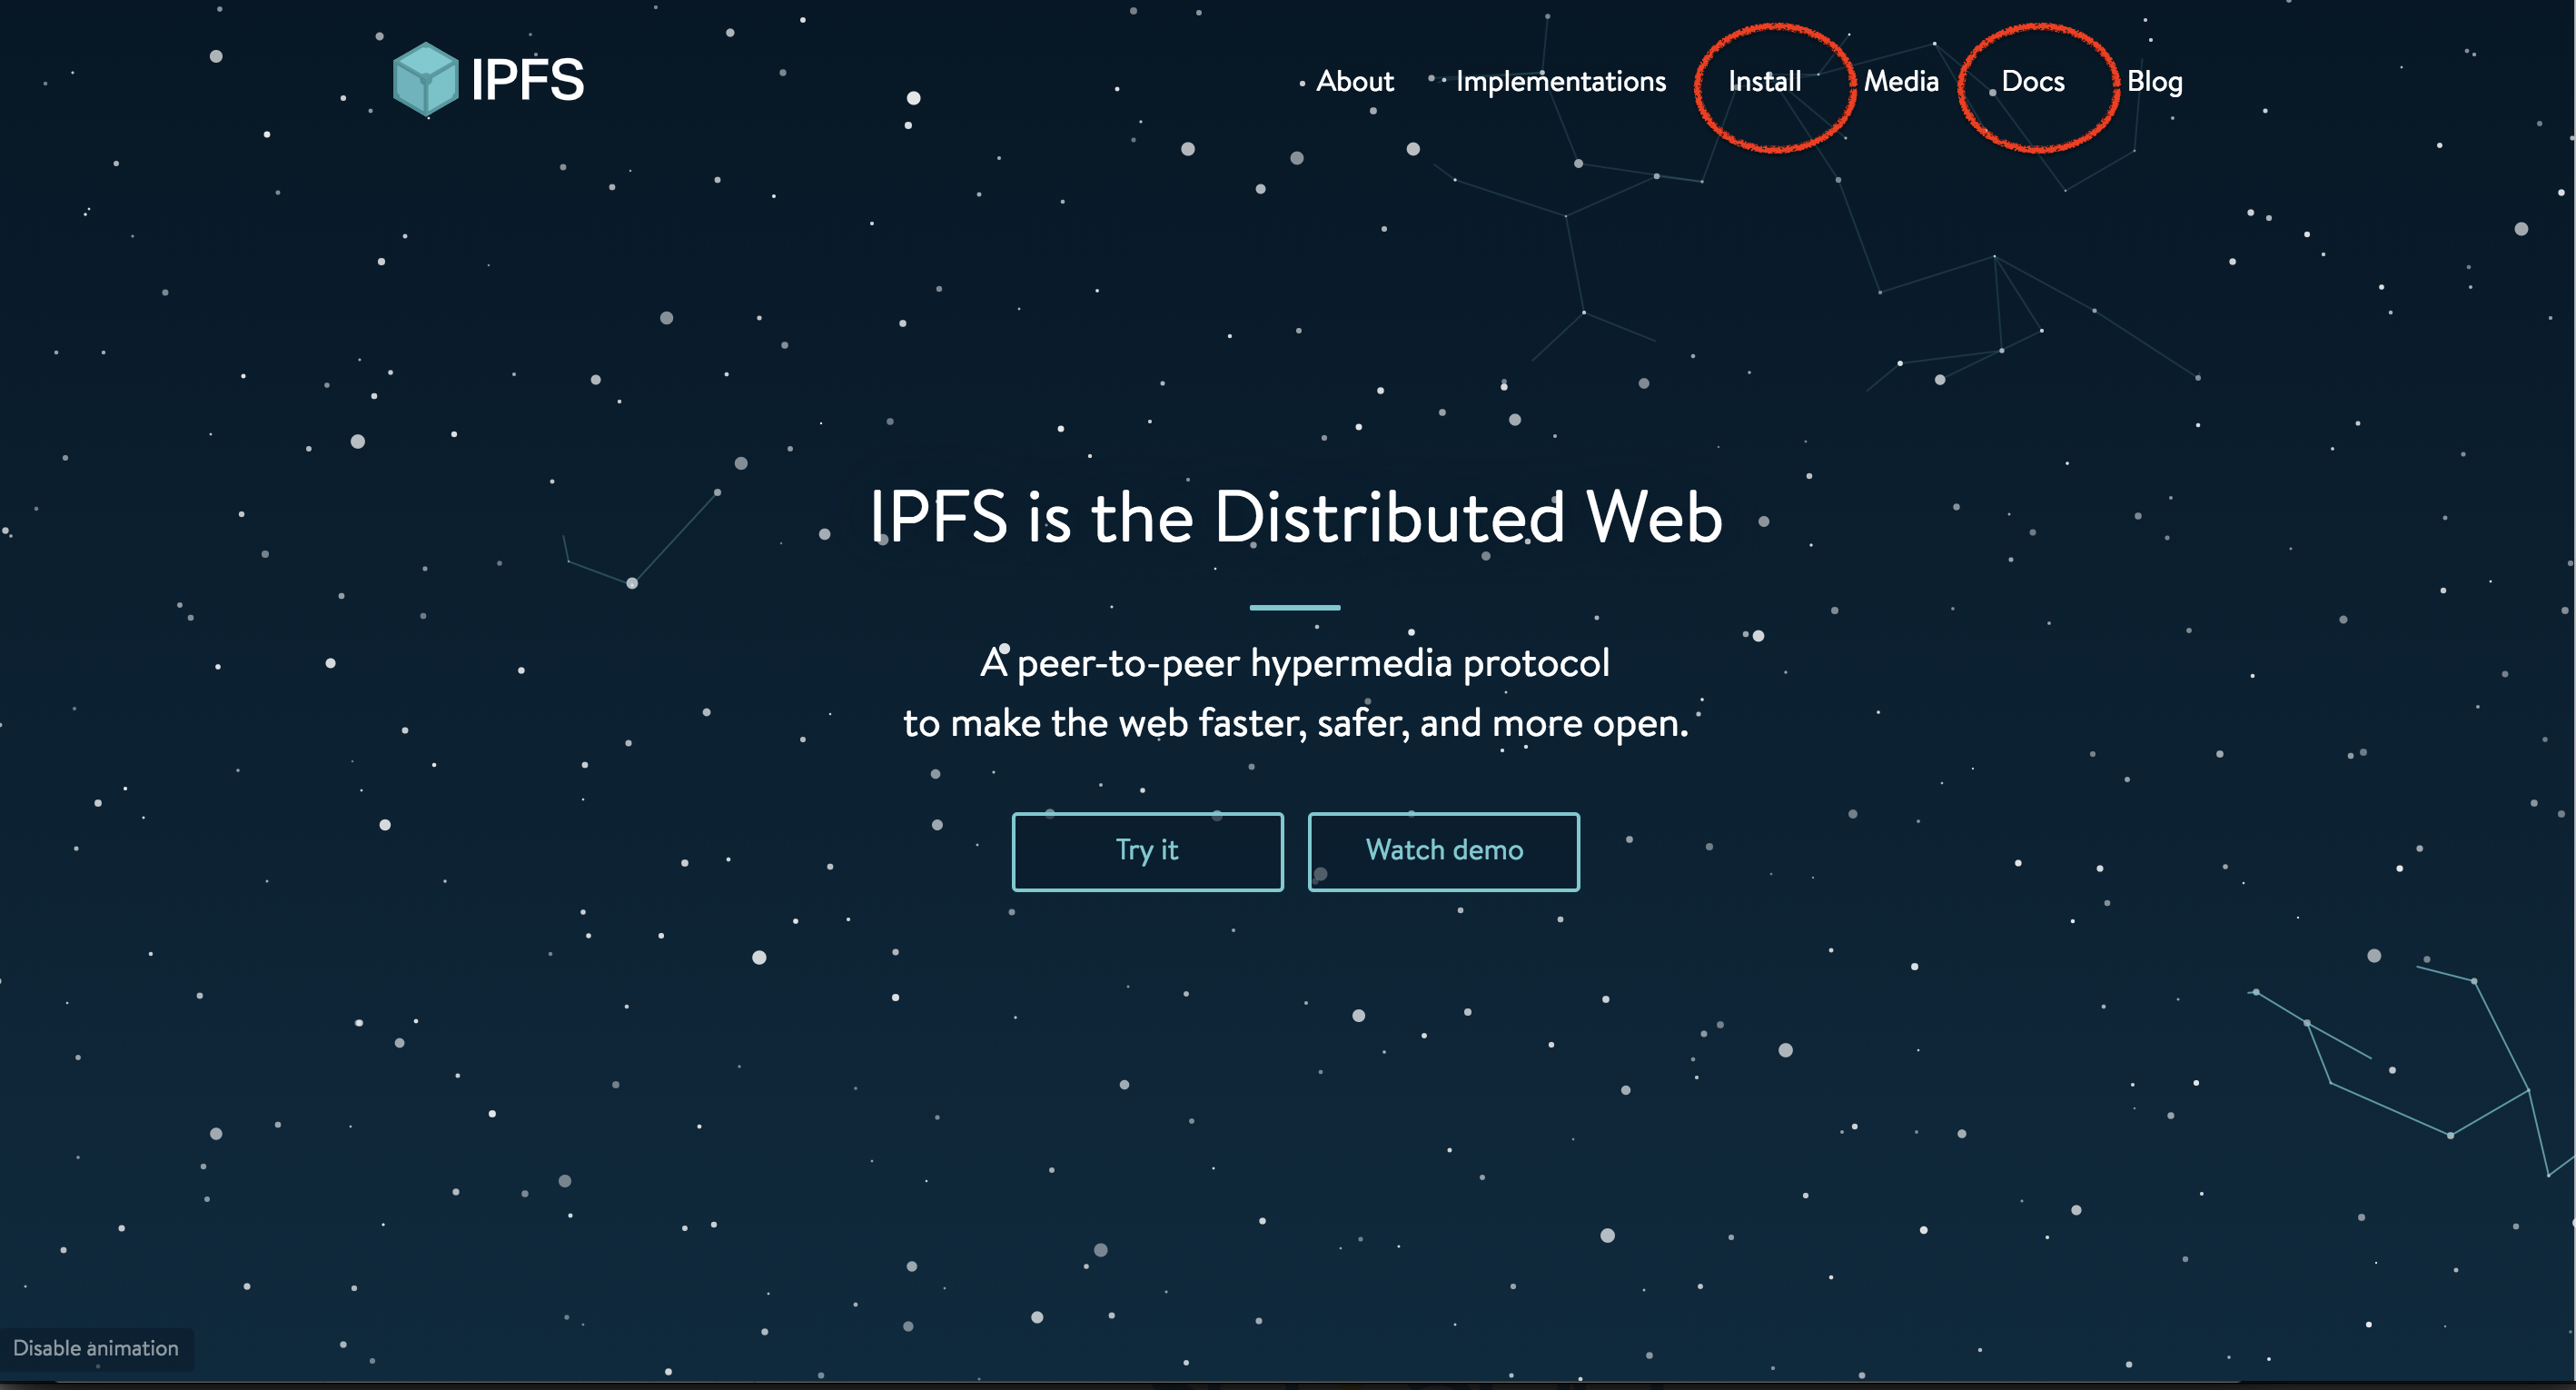Click the Watch demo button

(x=1443, y=851)
